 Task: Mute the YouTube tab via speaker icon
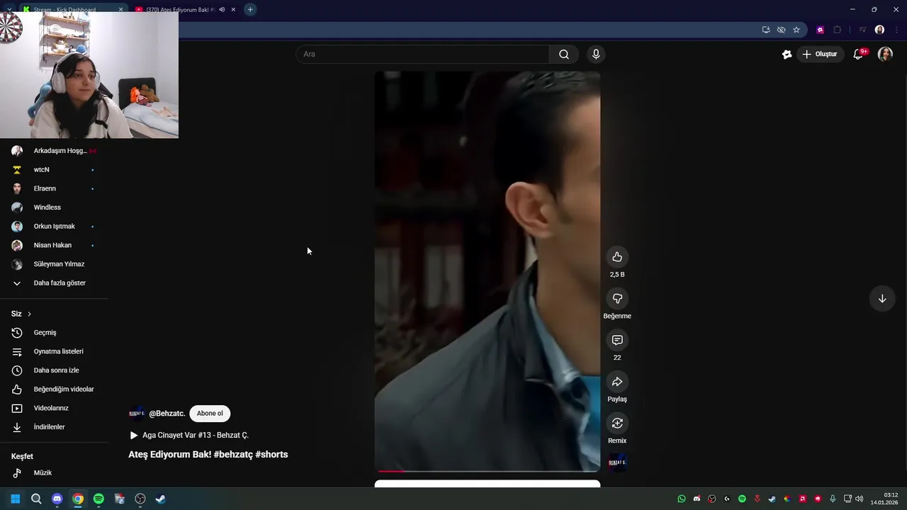coord(222,10)
